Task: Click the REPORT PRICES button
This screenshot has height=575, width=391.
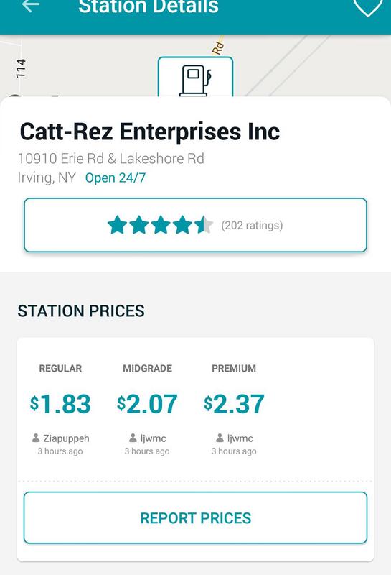Action: 195,517
